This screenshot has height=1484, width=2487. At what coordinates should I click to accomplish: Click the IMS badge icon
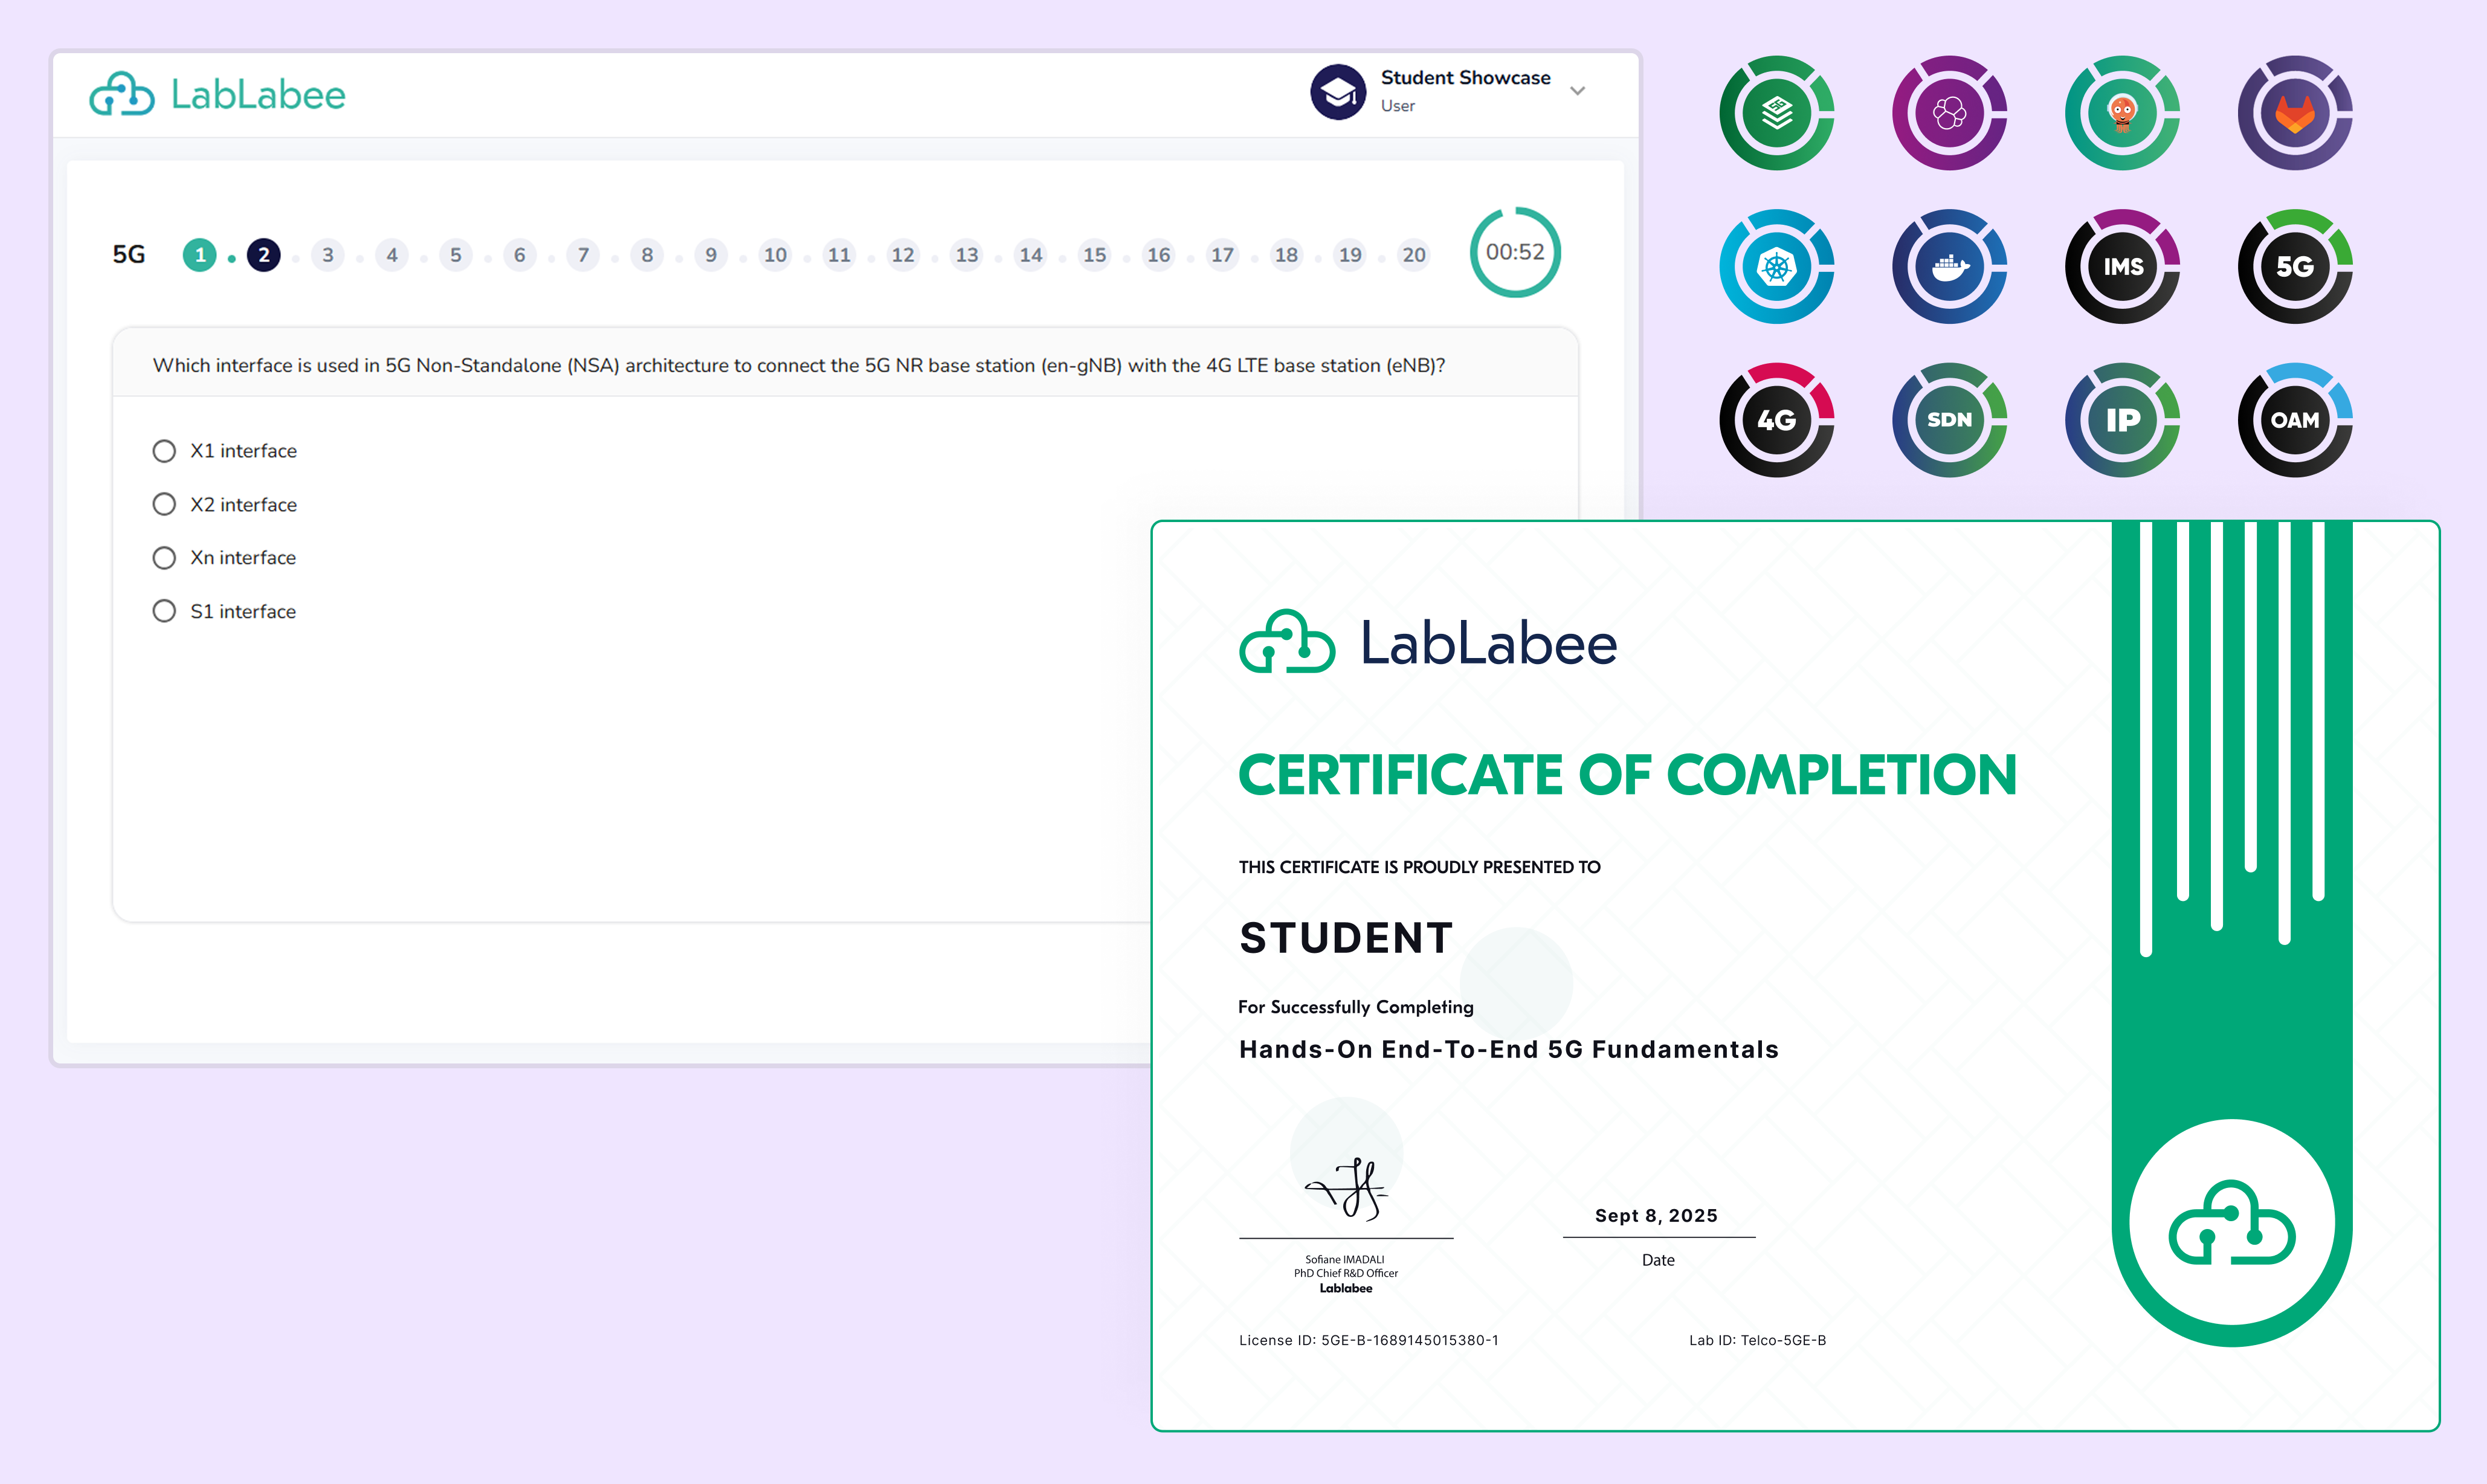pos(2122,266)
